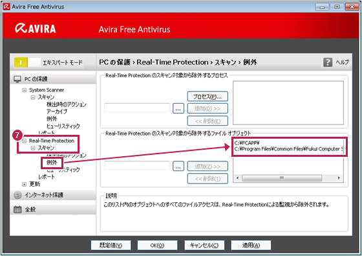Click the scroll left arrow in file list
Image resolution: width=362 pixels, height=256 pixels.
pos(237,178)
